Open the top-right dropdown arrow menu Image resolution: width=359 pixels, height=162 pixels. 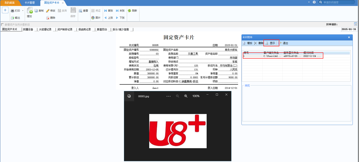click(x=309, y=2)
